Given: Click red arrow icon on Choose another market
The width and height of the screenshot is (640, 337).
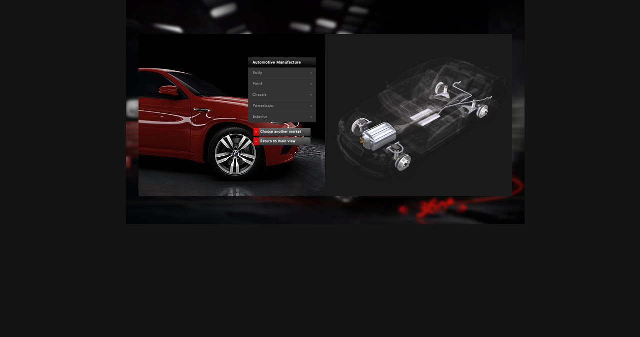Looking at the screenshot, I should click(256, 132).
